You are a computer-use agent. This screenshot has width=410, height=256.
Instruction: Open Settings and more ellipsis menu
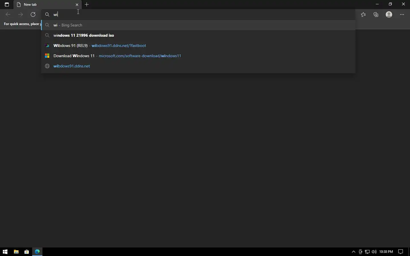pyautogui.click(x=402, y=15)
